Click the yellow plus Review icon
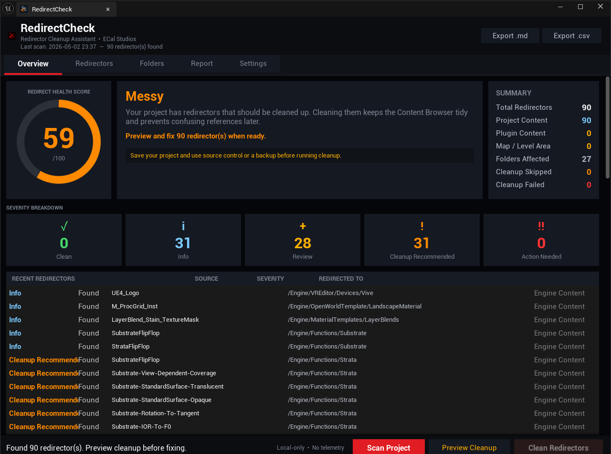Viewport: 611px width, 454px height. coord(303,226)
